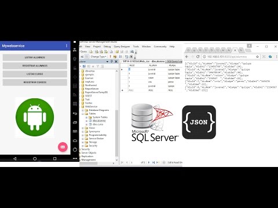Open the Object Explorer panel position dropdown
The image size is (278, 208).
click(107, 61)
